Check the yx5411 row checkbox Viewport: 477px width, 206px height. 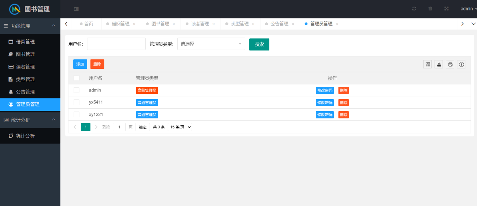click(x=77, y=102)
